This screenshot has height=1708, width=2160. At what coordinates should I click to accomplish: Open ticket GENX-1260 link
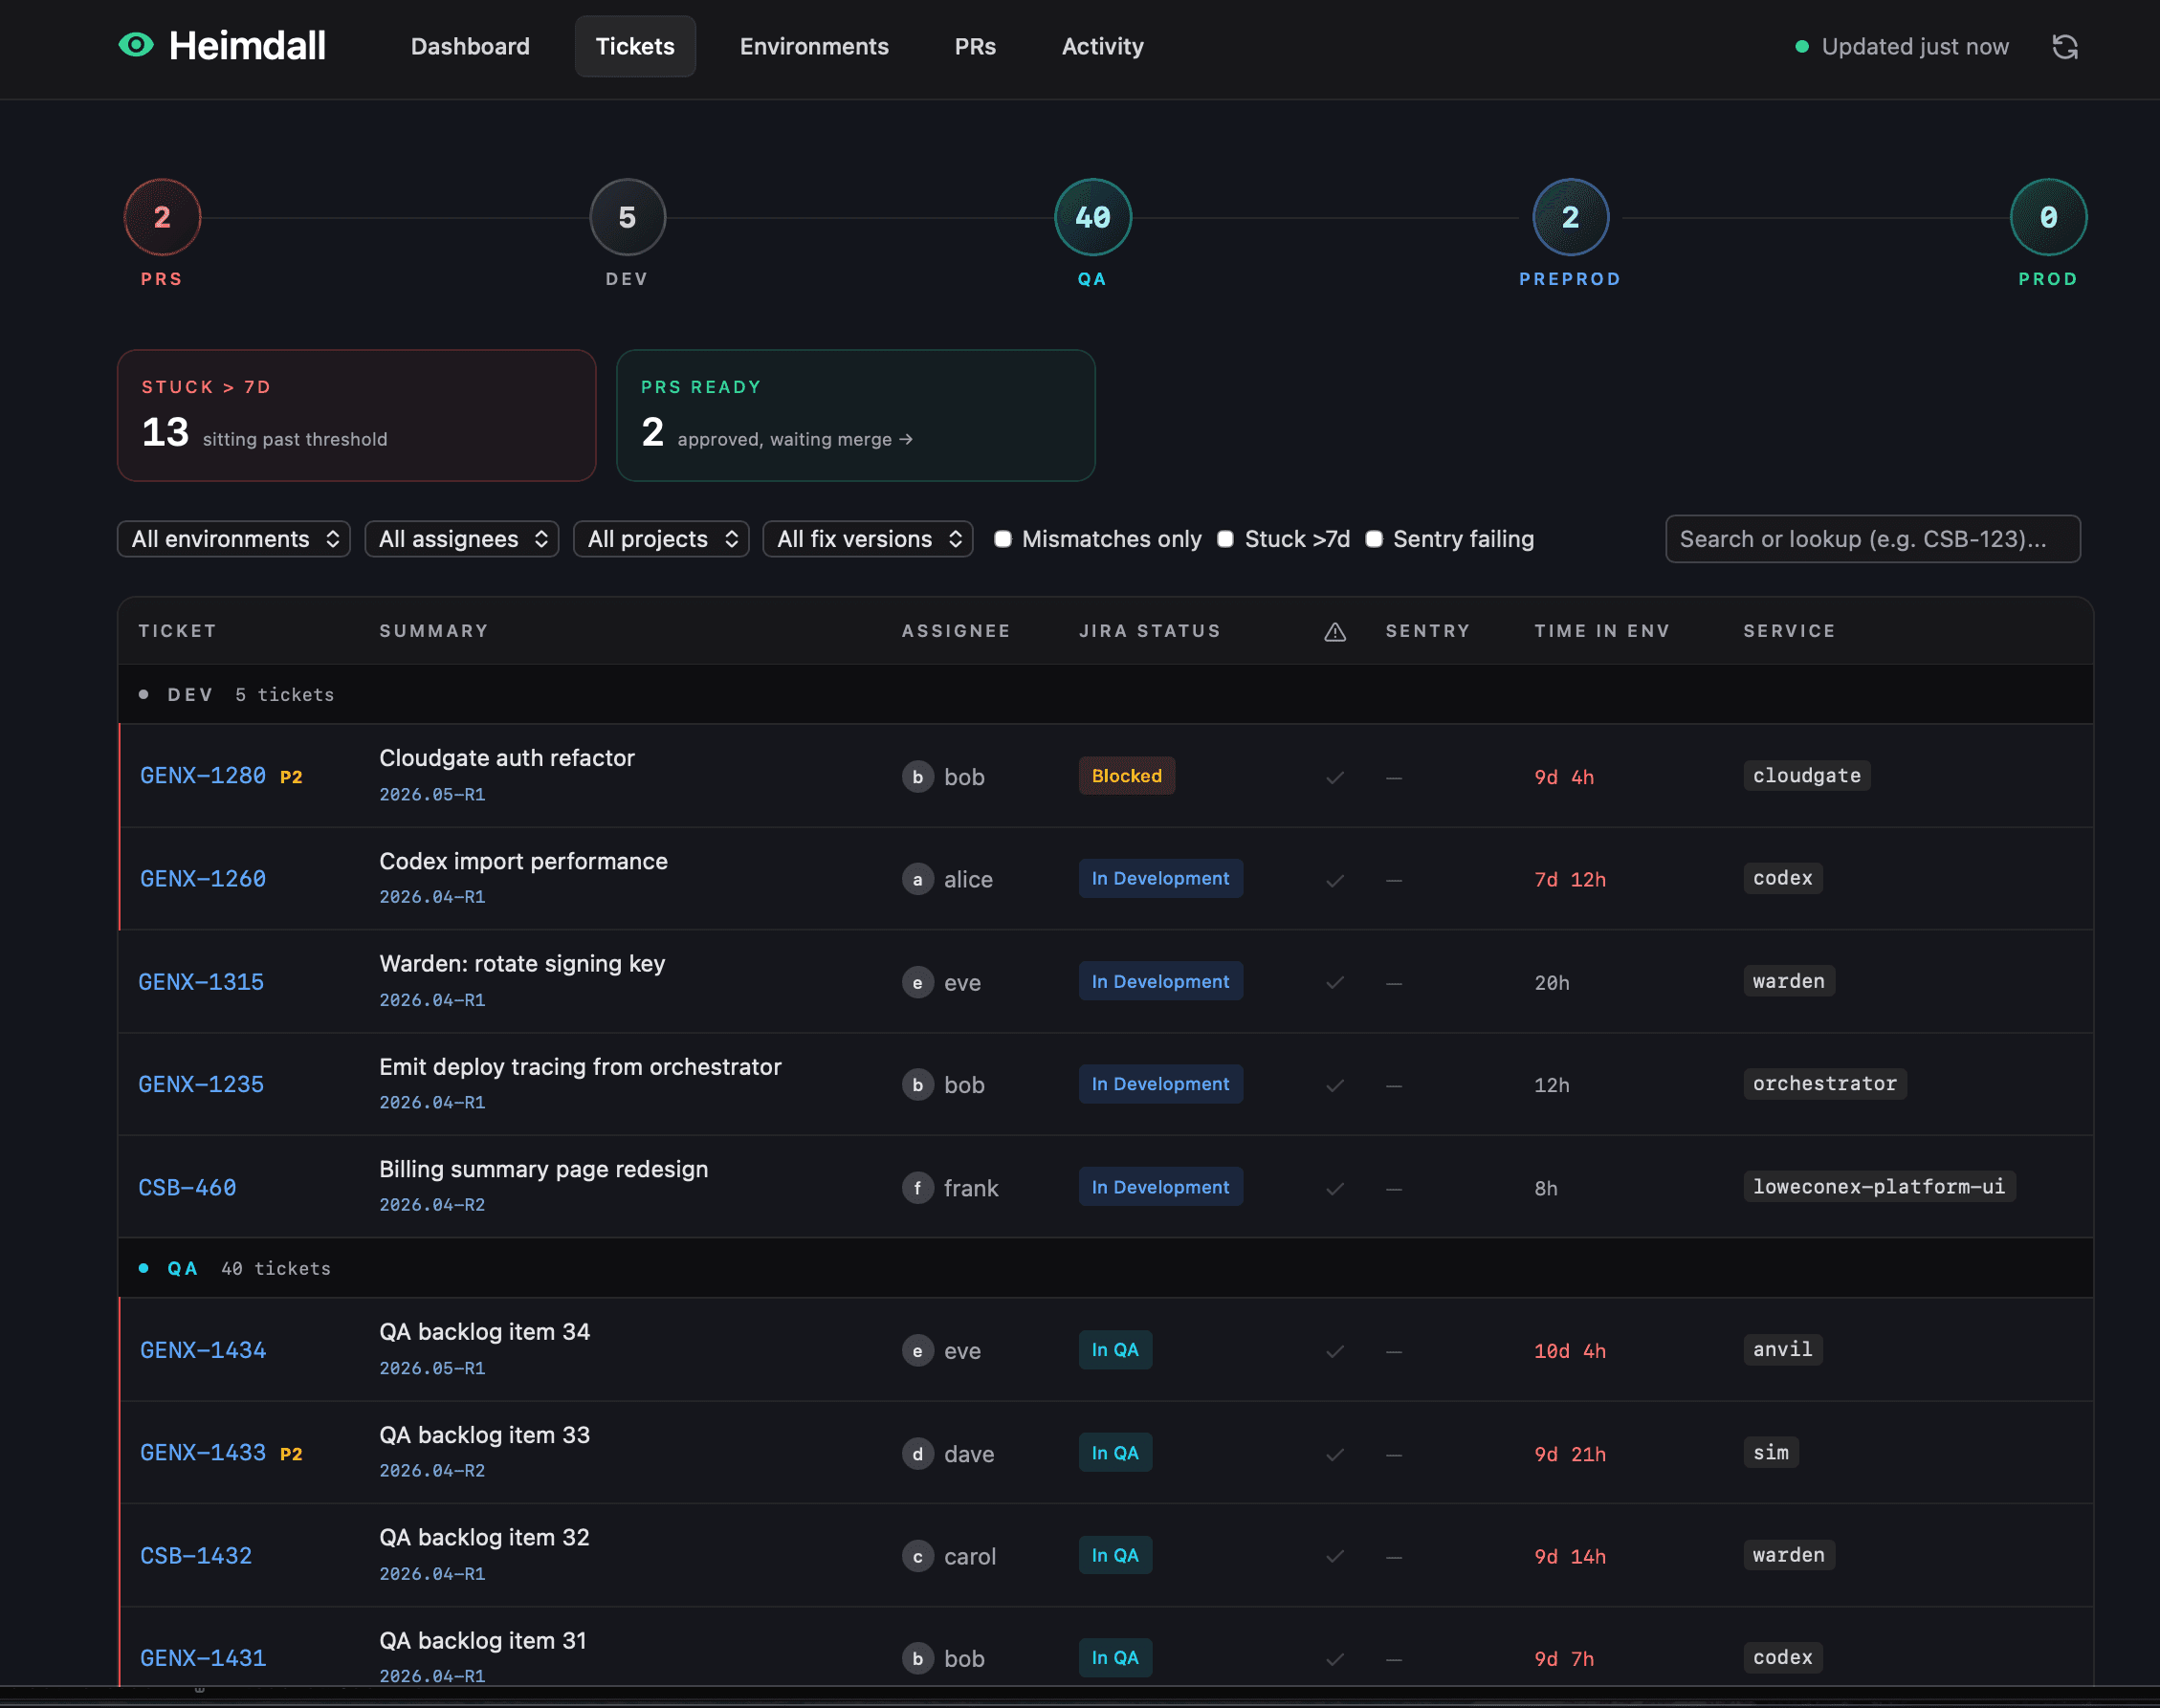[203, 879]
